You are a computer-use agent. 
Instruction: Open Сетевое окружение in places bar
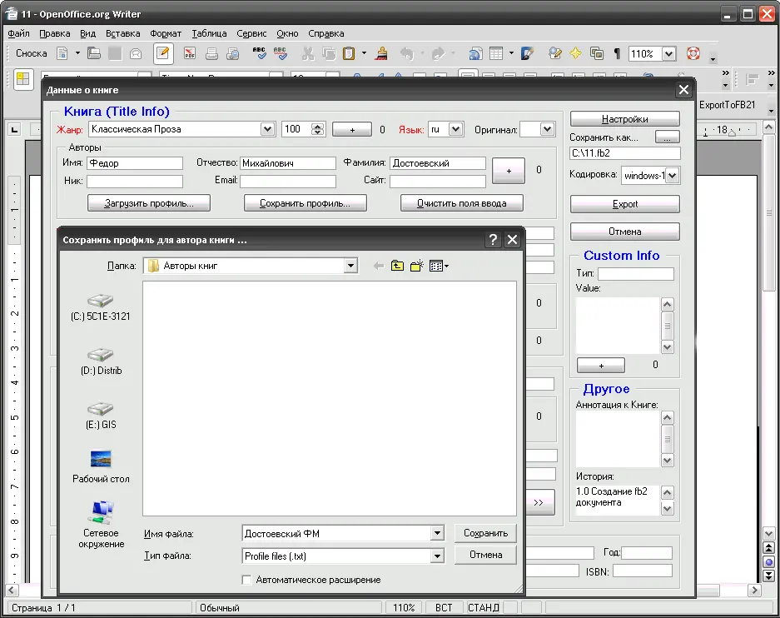click(101, 525)
